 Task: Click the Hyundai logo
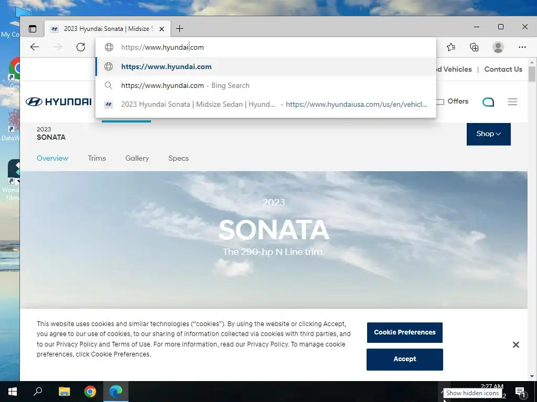pos(59,102)
